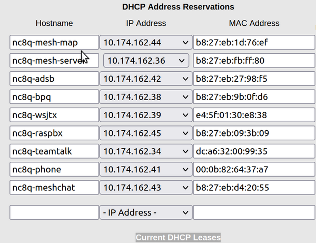Click the empty new hostname field
This screenshot has height=243, width=316.
(x=54, y=212)
